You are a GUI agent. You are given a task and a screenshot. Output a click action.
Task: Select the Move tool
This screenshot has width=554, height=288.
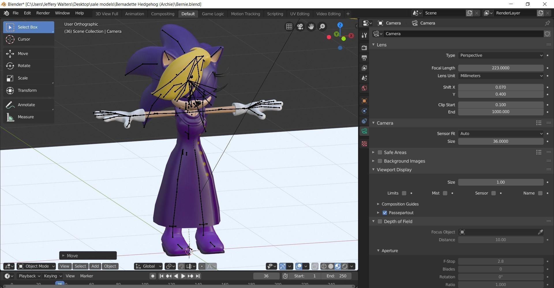(29, 54)
